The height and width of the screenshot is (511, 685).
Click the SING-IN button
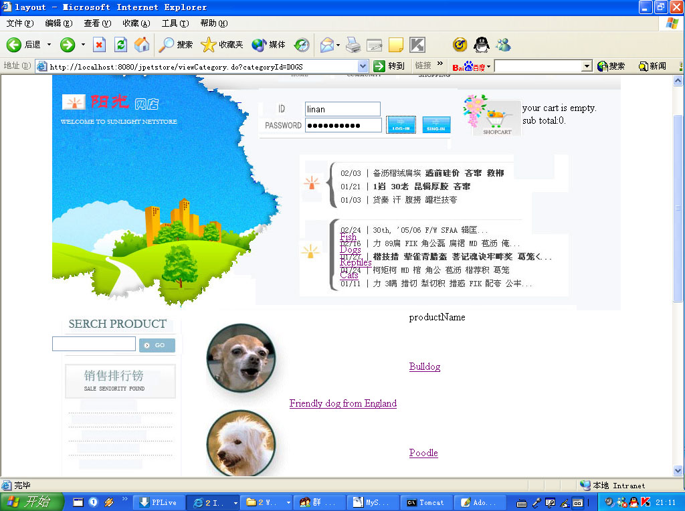436,124
